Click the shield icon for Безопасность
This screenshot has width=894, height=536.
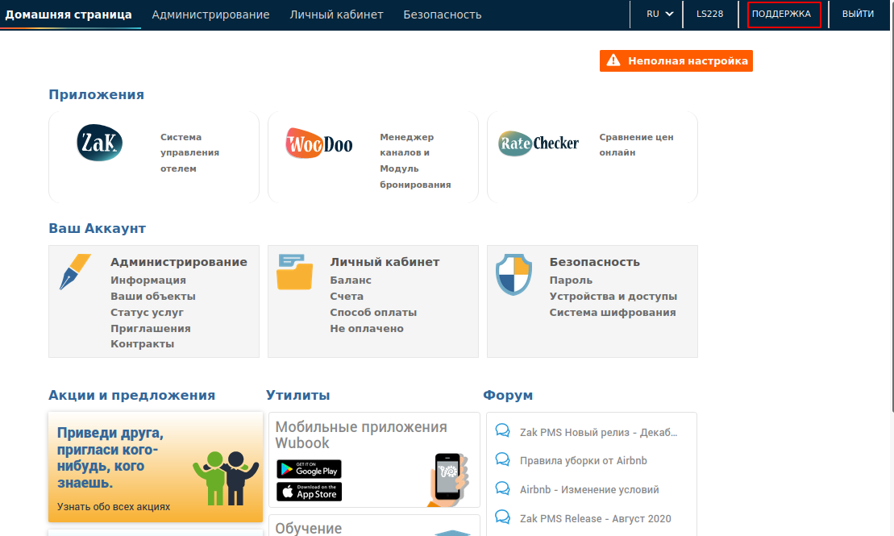pyautogui.click(x=514, y=275)
